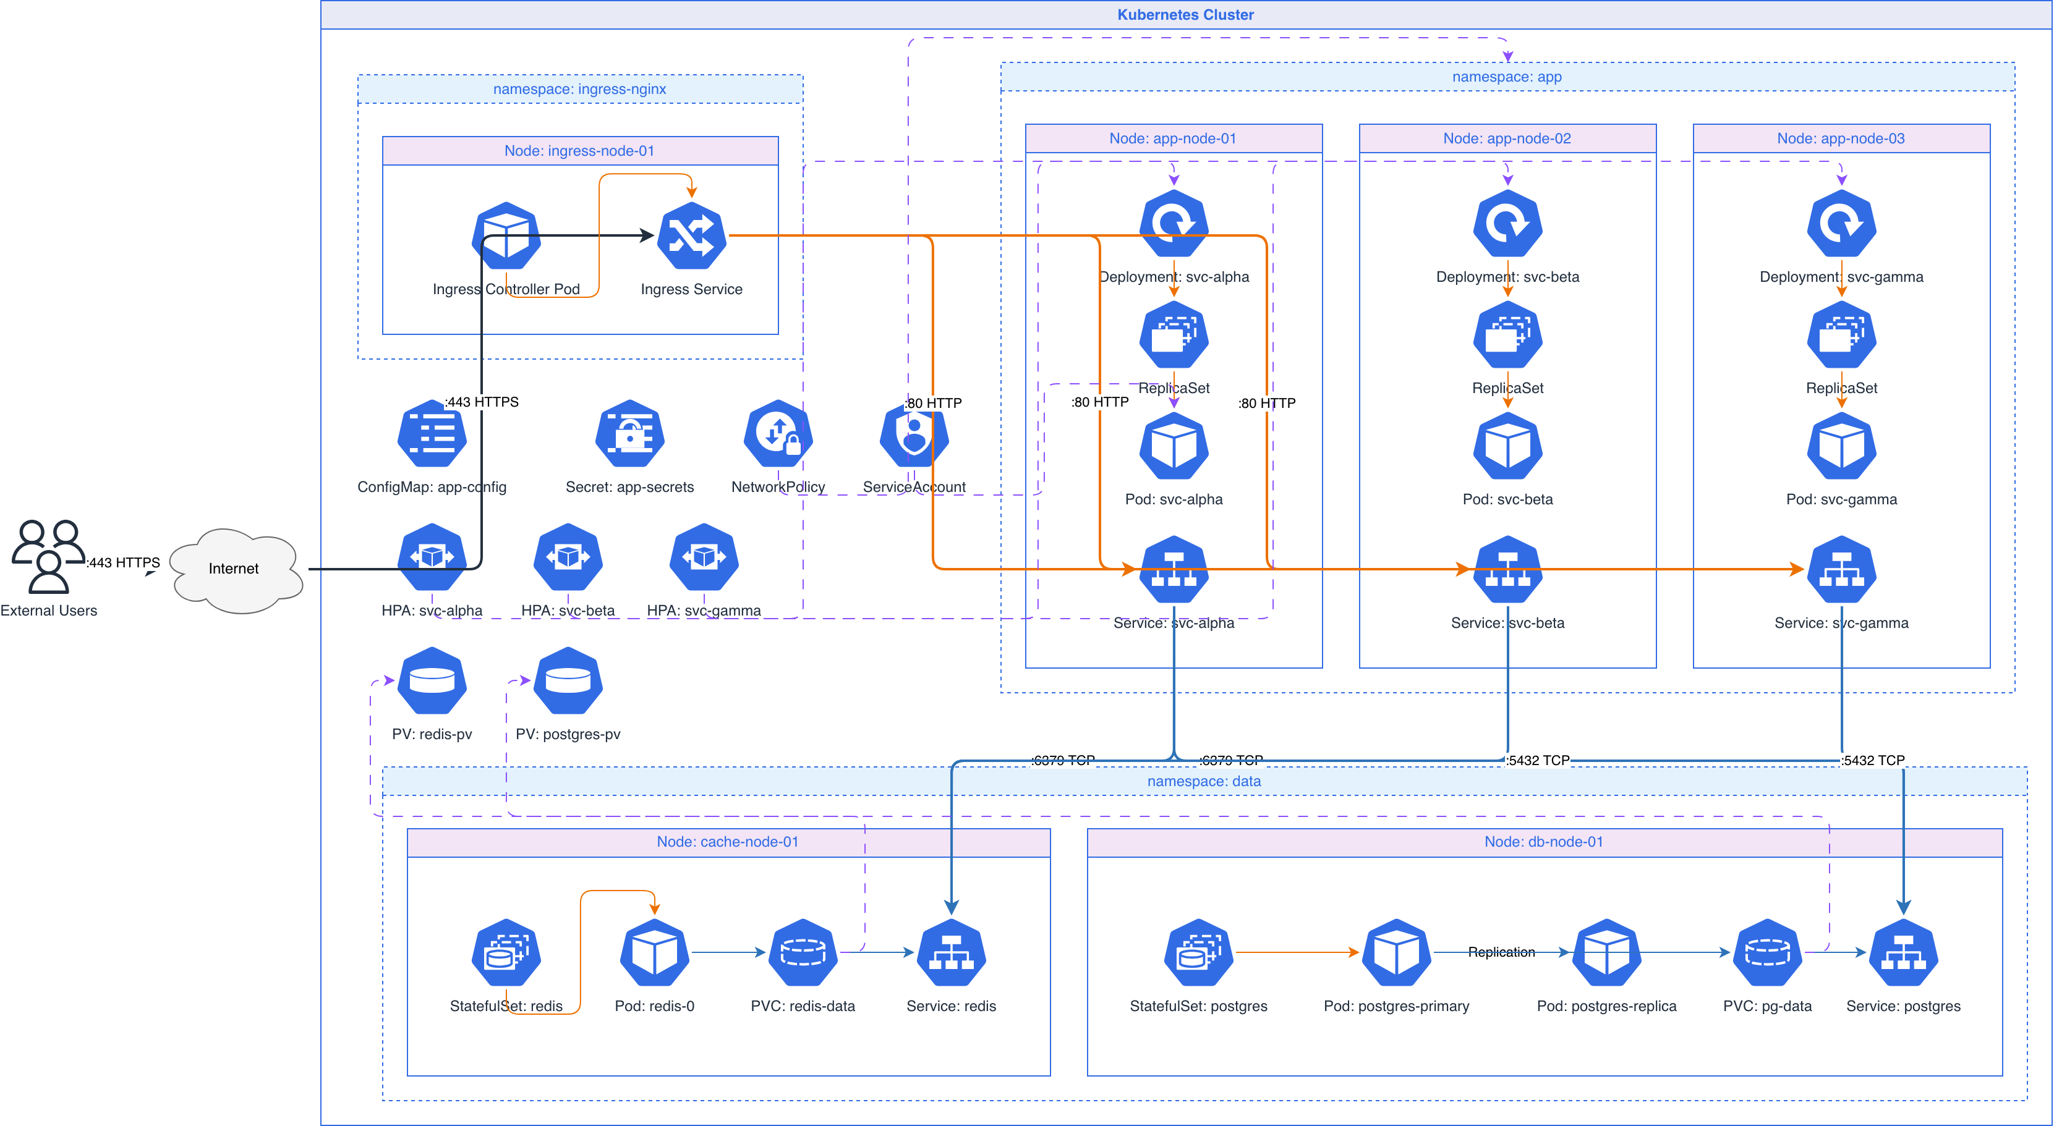Click the NetworkPolicy icon

778,433
